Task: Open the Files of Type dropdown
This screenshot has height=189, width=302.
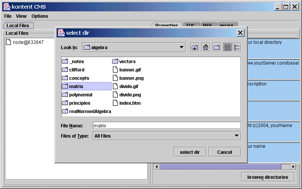Action: 167,136
